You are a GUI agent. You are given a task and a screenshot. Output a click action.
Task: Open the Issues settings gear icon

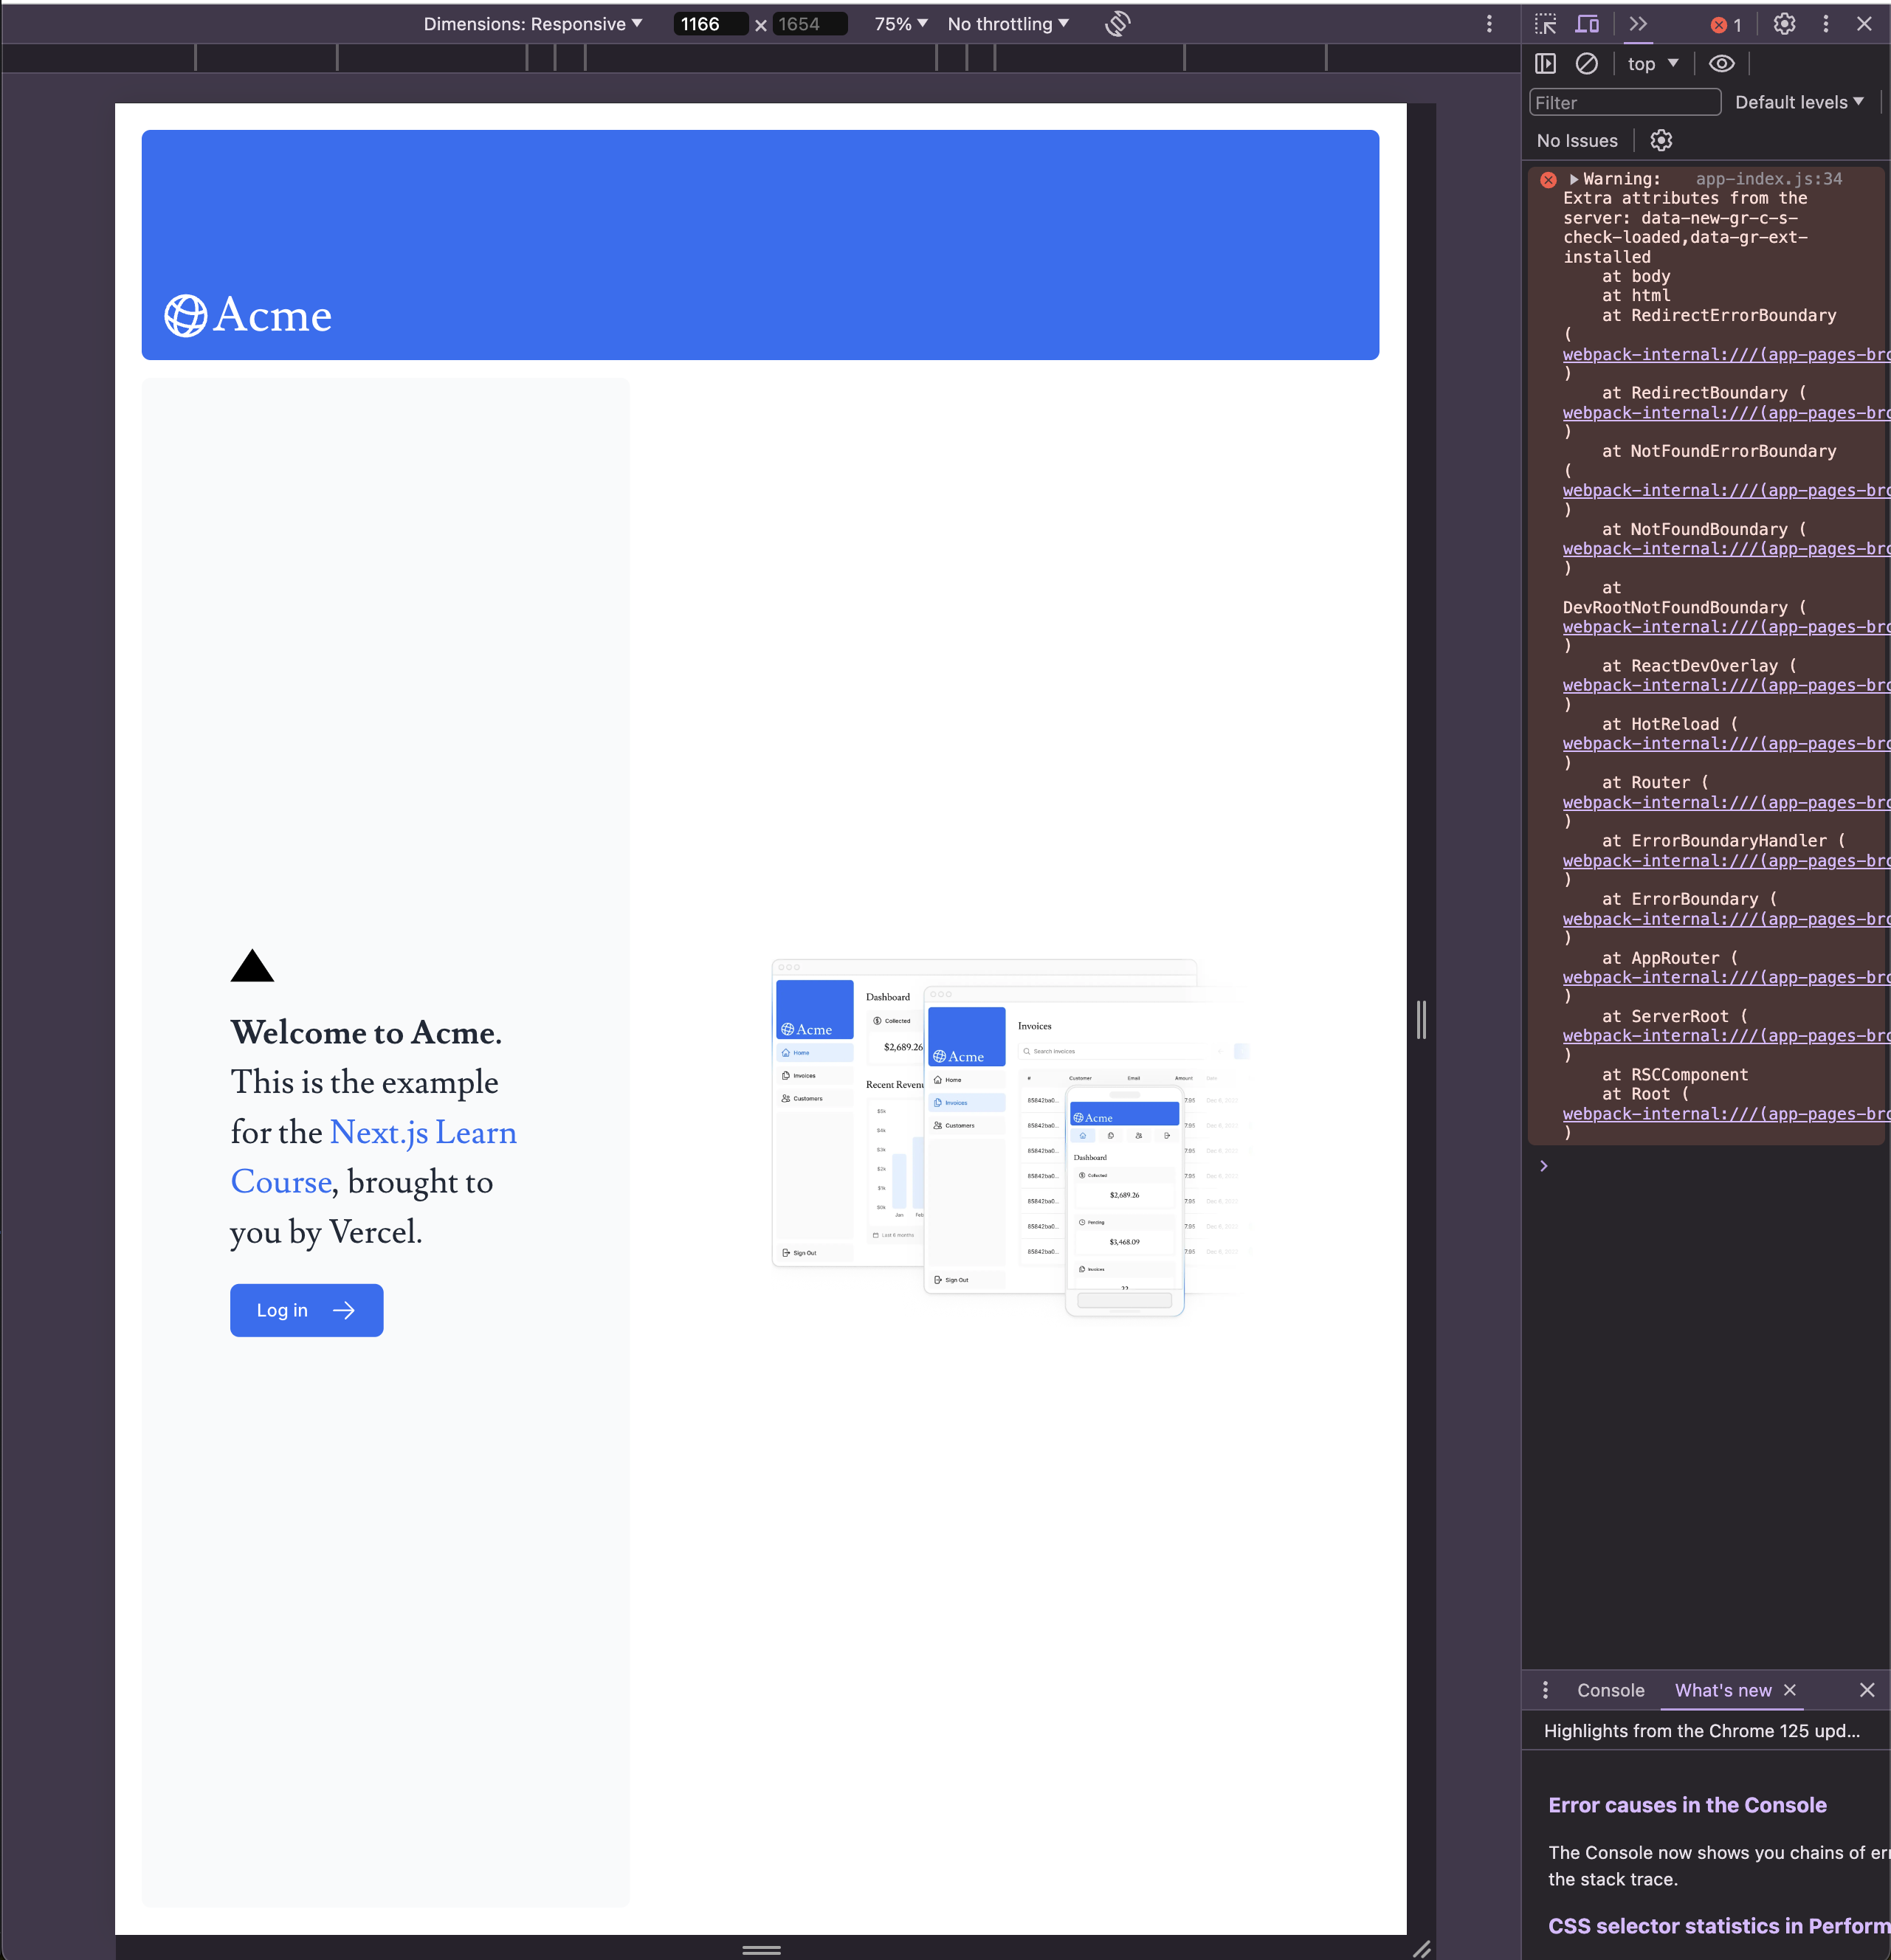[x=1661, y=141]
